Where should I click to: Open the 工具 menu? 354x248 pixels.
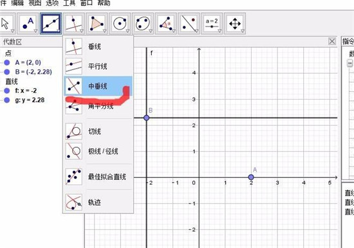pos(70,3)
